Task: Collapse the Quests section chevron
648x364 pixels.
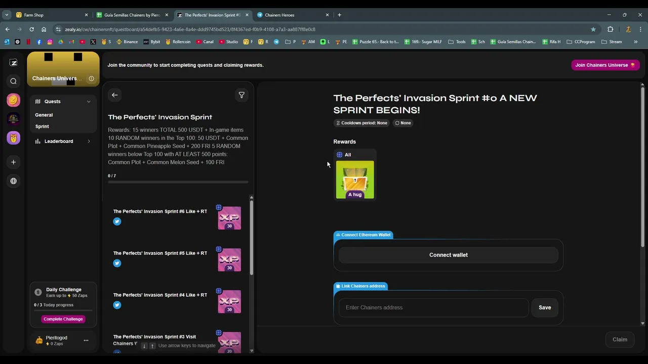Action: tap(89, 102)
